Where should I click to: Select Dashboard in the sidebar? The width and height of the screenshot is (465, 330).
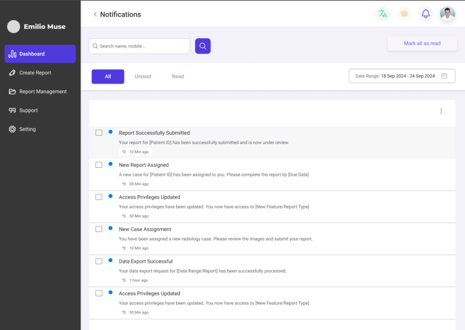pos(40,54)
